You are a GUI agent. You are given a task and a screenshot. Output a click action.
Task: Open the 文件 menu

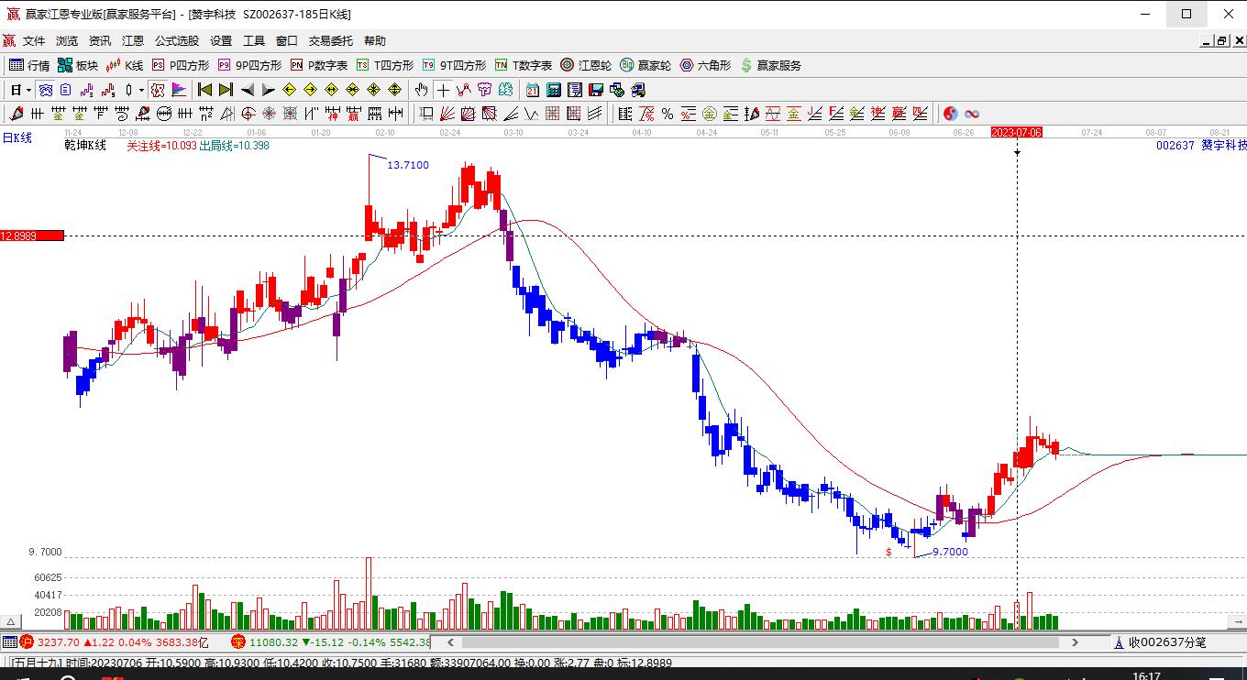[34, 41]
